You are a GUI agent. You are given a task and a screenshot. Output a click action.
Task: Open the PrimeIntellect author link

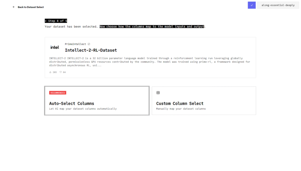(x=75, y=44)
